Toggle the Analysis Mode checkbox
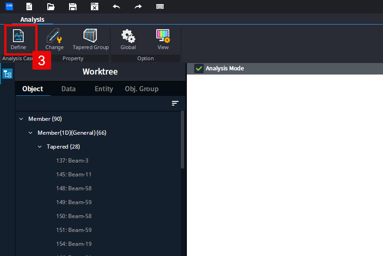 pos(199,69)
